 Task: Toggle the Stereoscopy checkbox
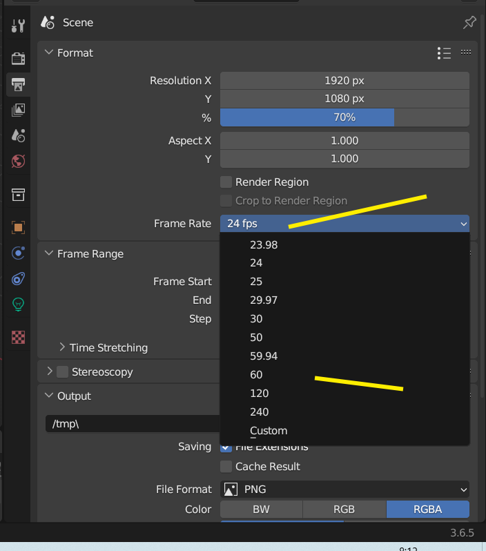tap(64, 372)
